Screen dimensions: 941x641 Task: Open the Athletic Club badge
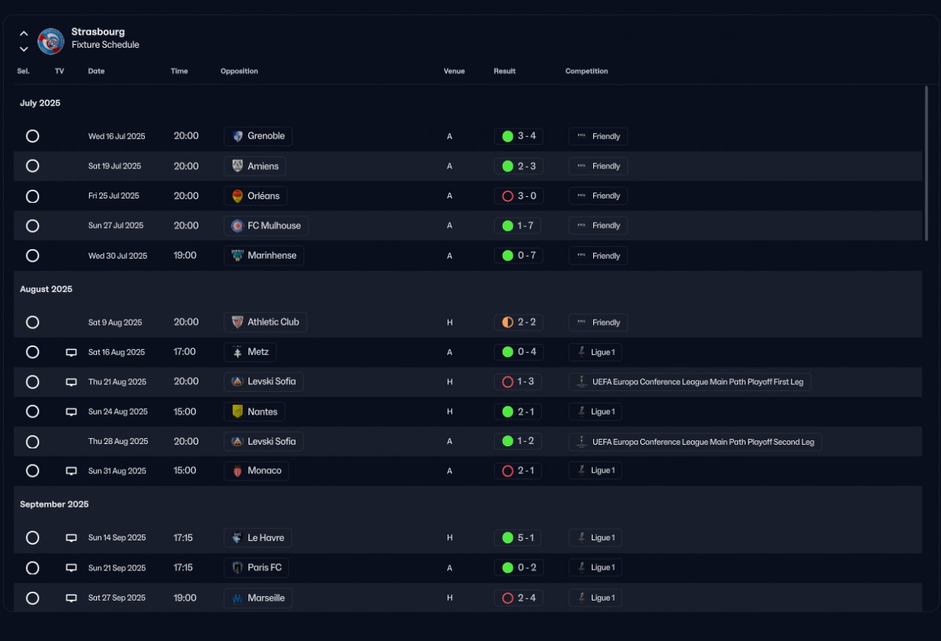click(237, 322)
